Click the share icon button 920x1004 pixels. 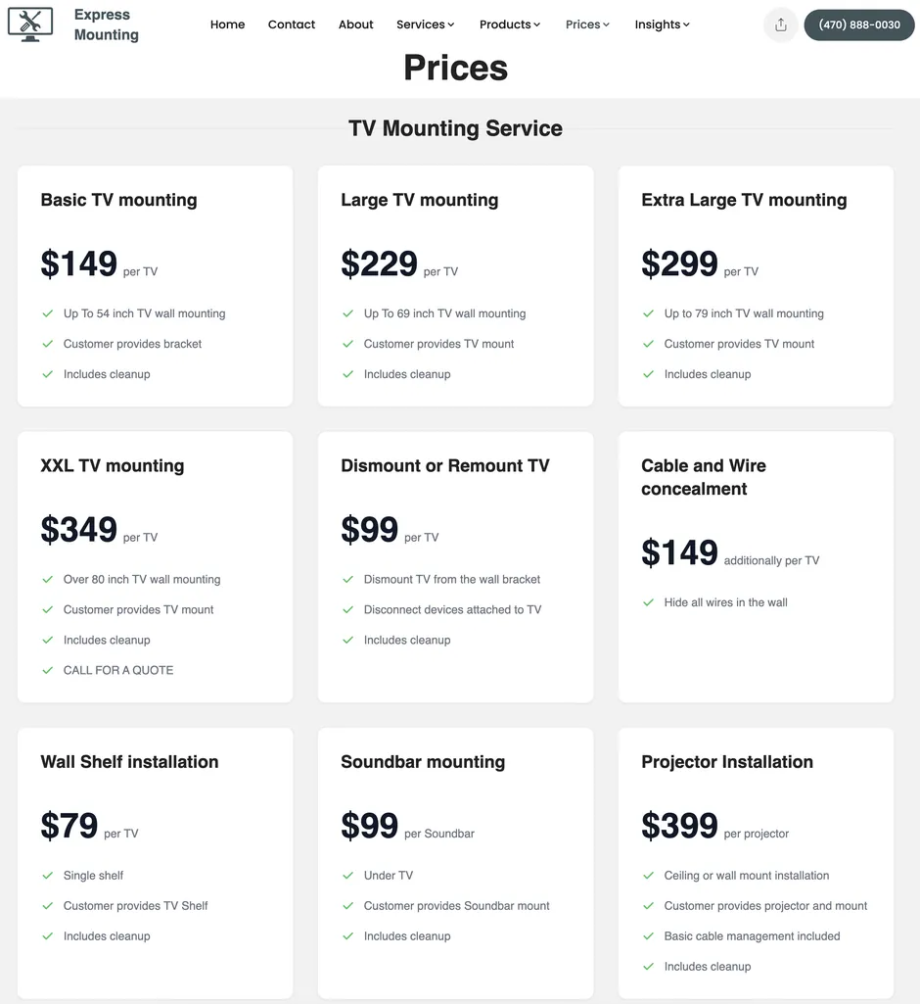coord(780,24)
